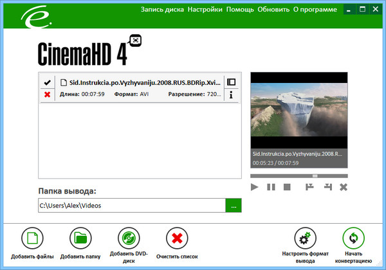The width and height of the screenshot is (386, 270).
Task: Open the panel layout icon of file row
Action: [231, 82]
